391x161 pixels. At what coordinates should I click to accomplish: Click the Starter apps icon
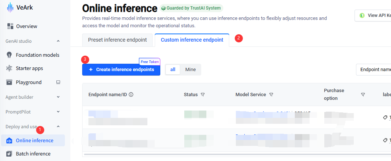point(10,68)
